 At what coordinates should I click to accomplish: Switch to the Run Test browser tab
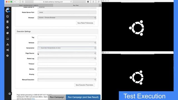pos(76,5)
